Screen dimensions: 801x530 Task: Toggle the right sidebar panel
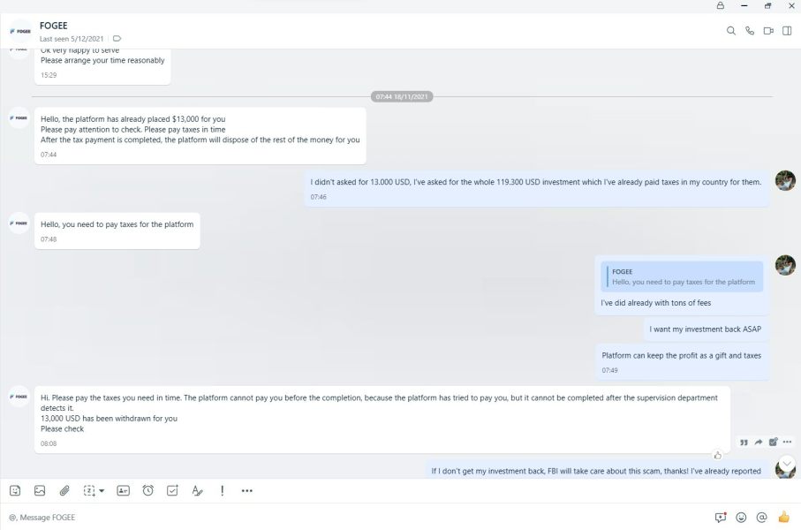click(787, 31)
